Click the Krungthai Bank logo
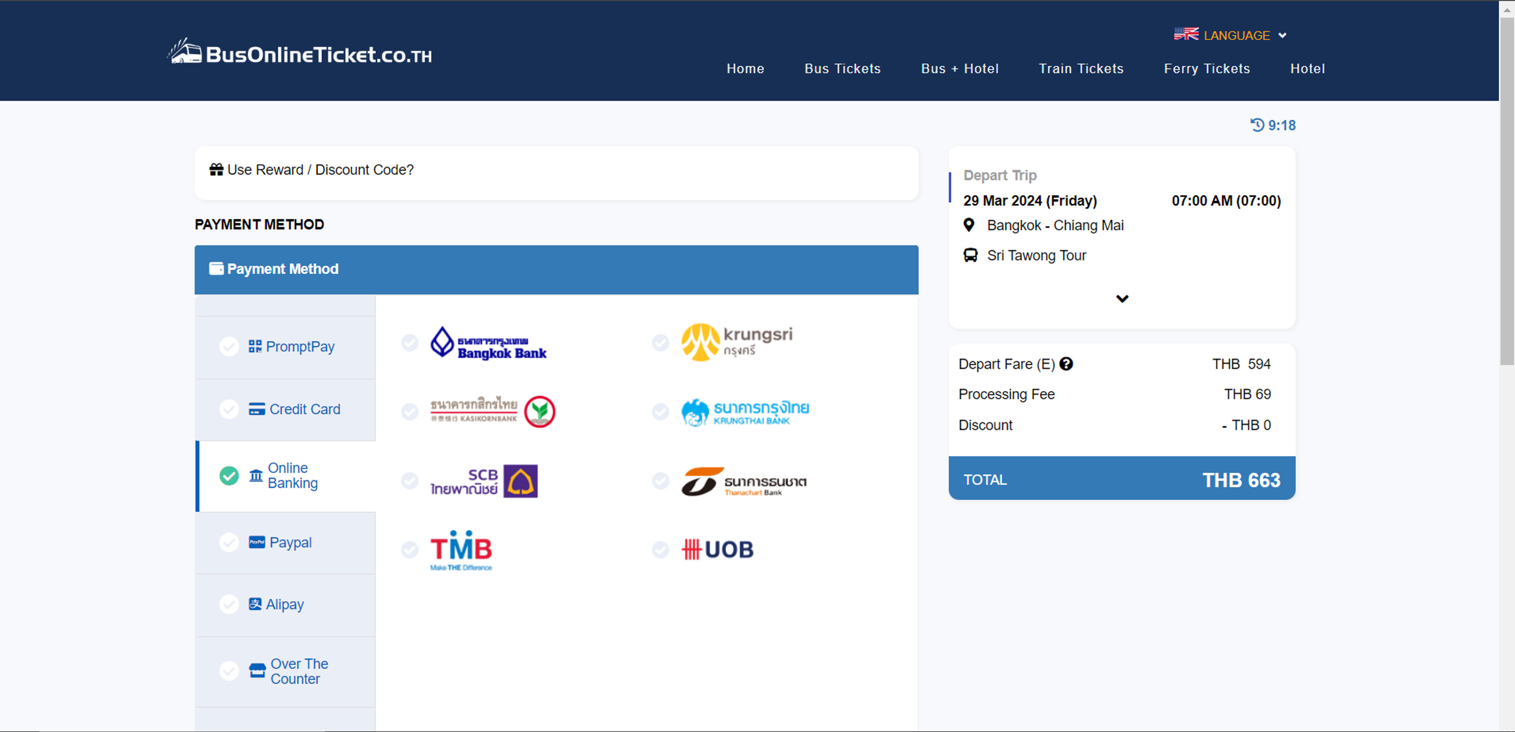This screenshot has width=1515, height=732. (745, 412)
